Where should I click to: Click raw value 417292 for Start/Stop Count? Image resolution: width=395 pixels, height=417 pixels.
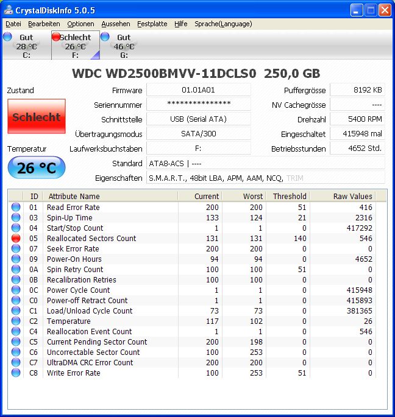point(359,228)
